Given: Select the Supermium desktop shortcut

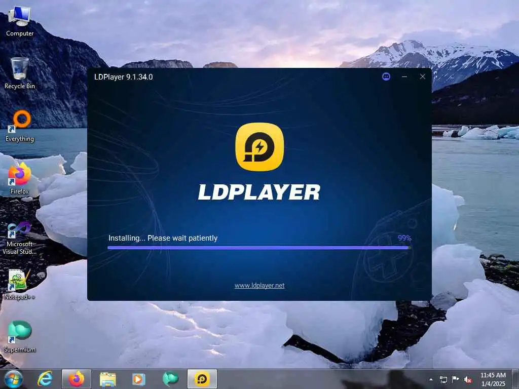Looking at the screenshot, I should (20, 337).
